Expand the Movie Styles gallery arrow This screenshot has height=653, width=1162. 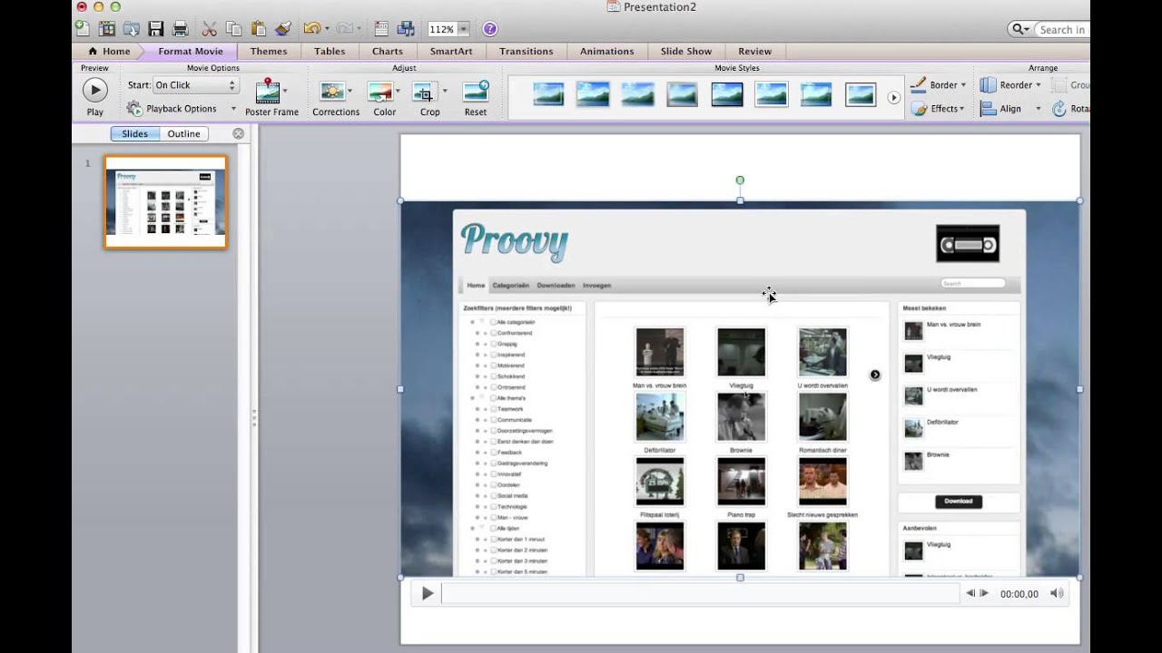(x=893, y=98)
